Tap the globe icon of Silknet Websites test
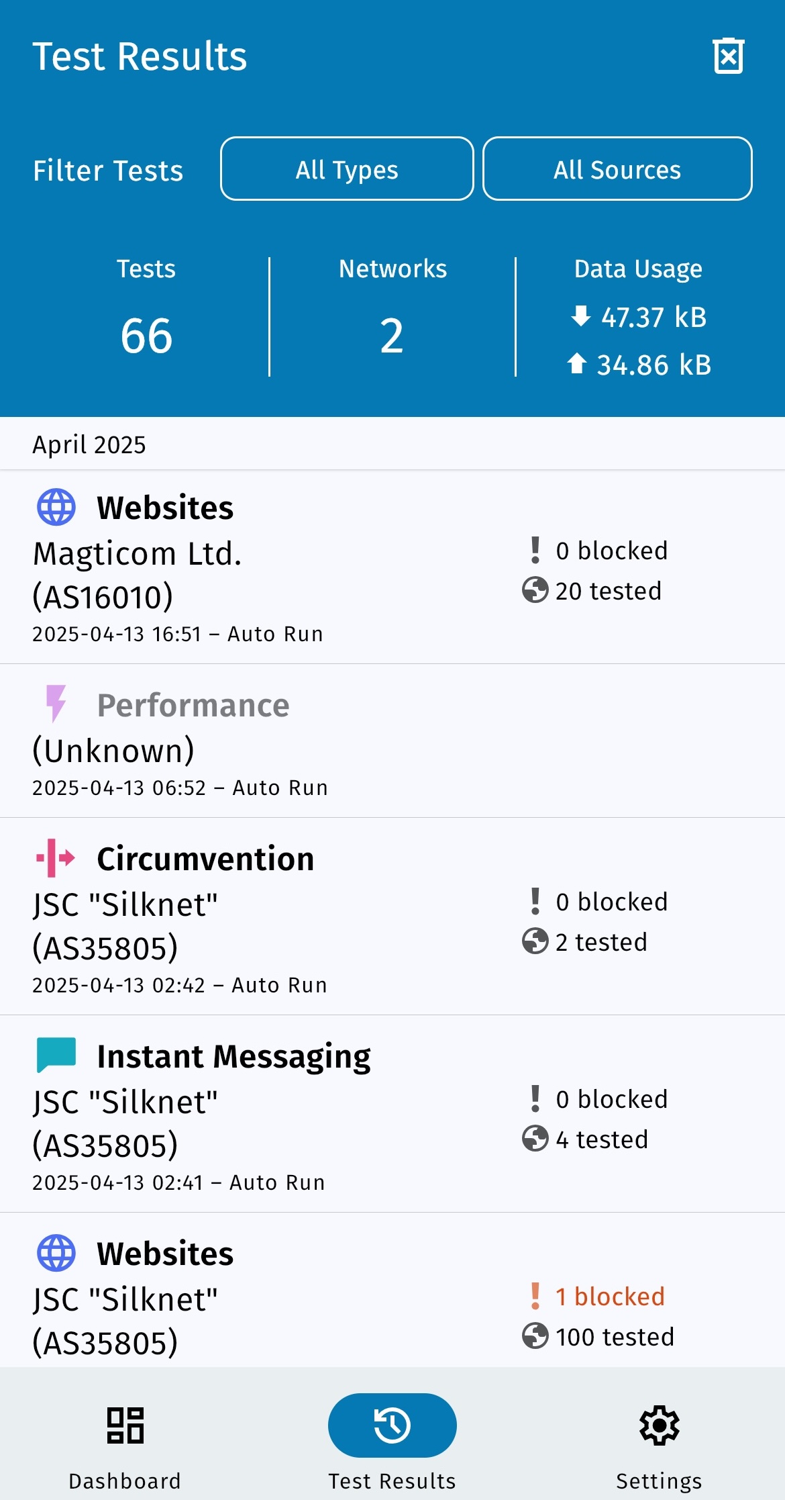This screenshot has width=785, height=1500. [x=56, y=1253]
